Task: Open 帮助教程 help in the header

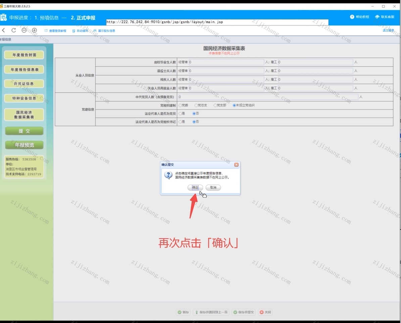Action: 360,17
